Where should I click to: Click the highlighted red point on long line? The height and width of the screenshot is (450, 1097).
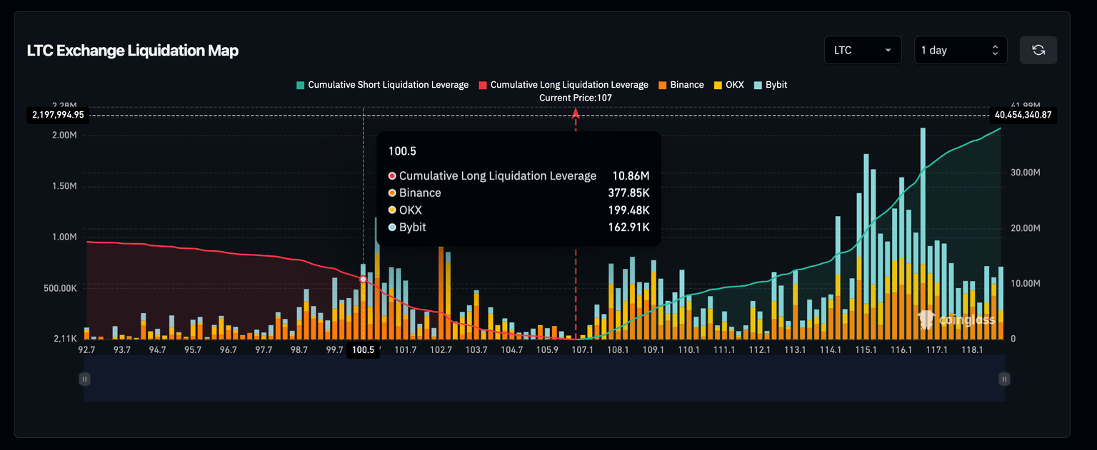(364, 280)
